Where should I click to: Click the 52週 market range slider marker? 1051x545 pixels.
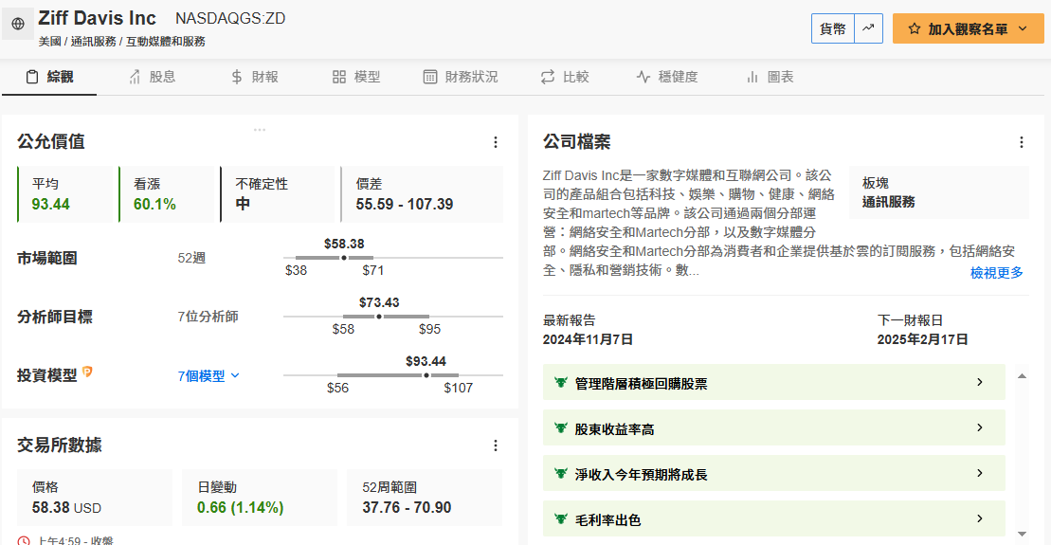[344, 258]
